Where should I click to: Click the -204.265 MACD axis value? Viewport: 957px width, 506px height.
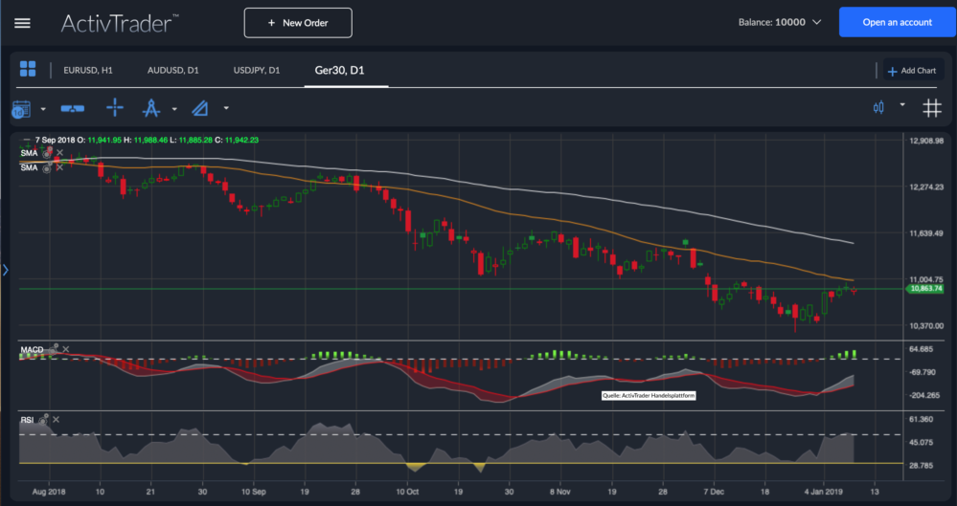[x=924, y=395]
